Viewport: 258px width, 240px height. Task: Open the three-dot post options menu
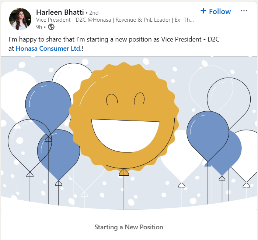point(244,11)
